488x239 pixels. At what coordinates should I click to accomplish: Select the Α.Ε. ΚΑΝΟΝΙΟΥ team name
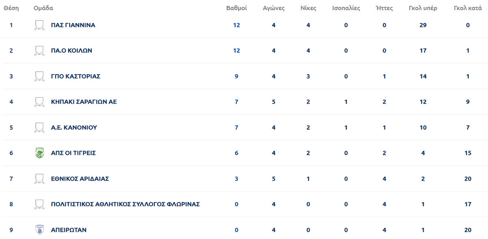(74, 128)
